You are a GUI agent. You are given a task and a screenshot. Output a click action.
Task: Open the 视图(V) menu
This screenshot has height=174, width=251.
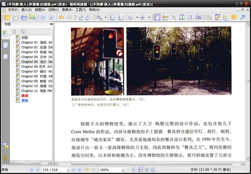[x=40, y=10]
